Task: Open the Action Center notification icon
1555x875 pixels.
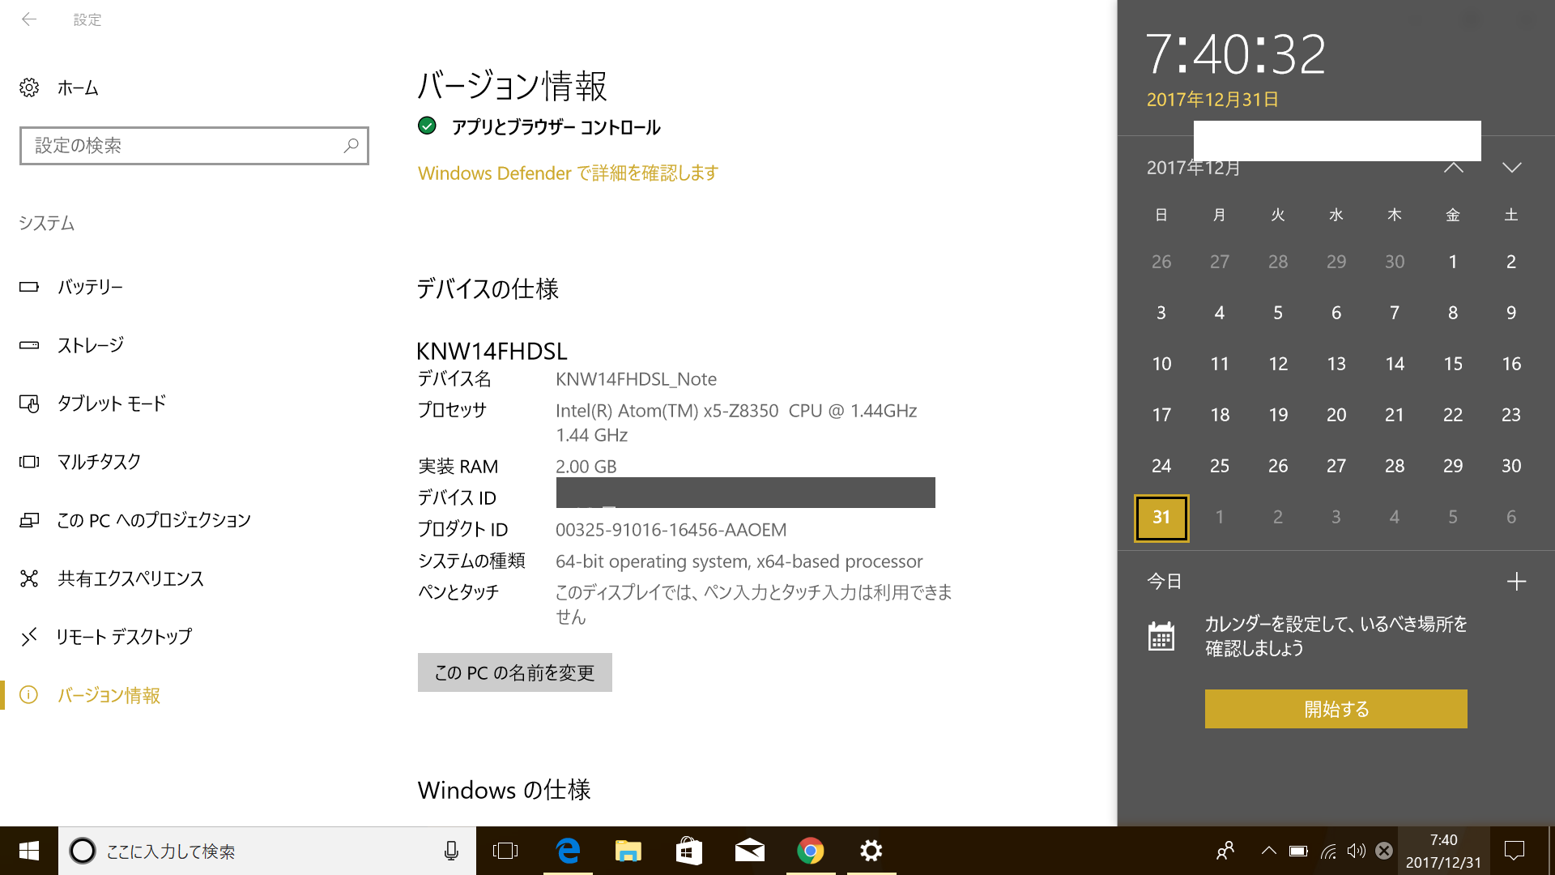Action: [1514, 851]
